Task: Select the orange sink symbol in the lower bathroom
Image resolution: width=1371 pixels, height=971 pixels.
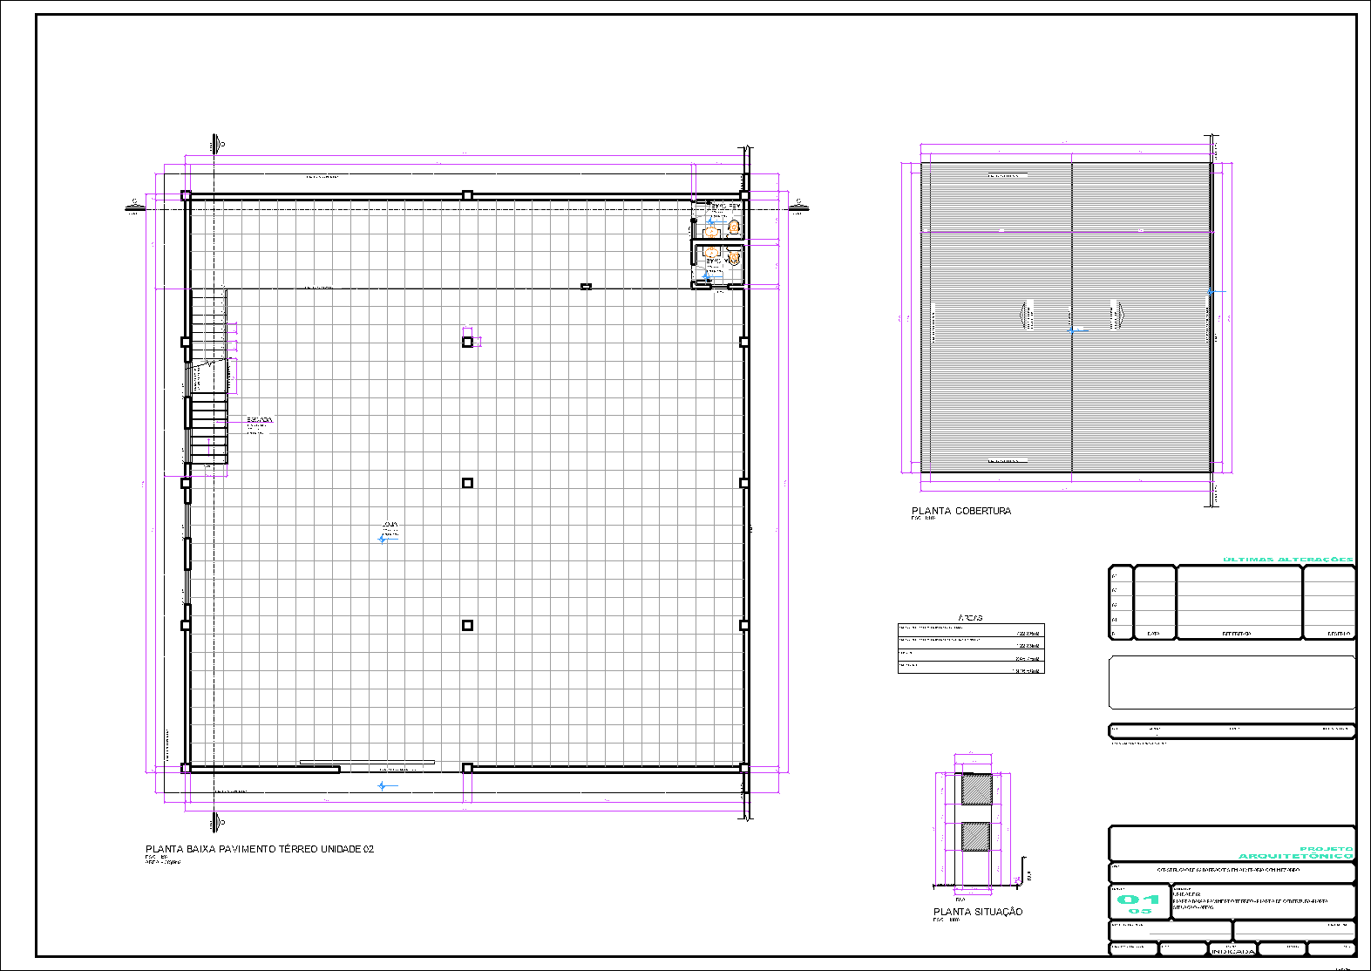Action: [x=711, y=254]
